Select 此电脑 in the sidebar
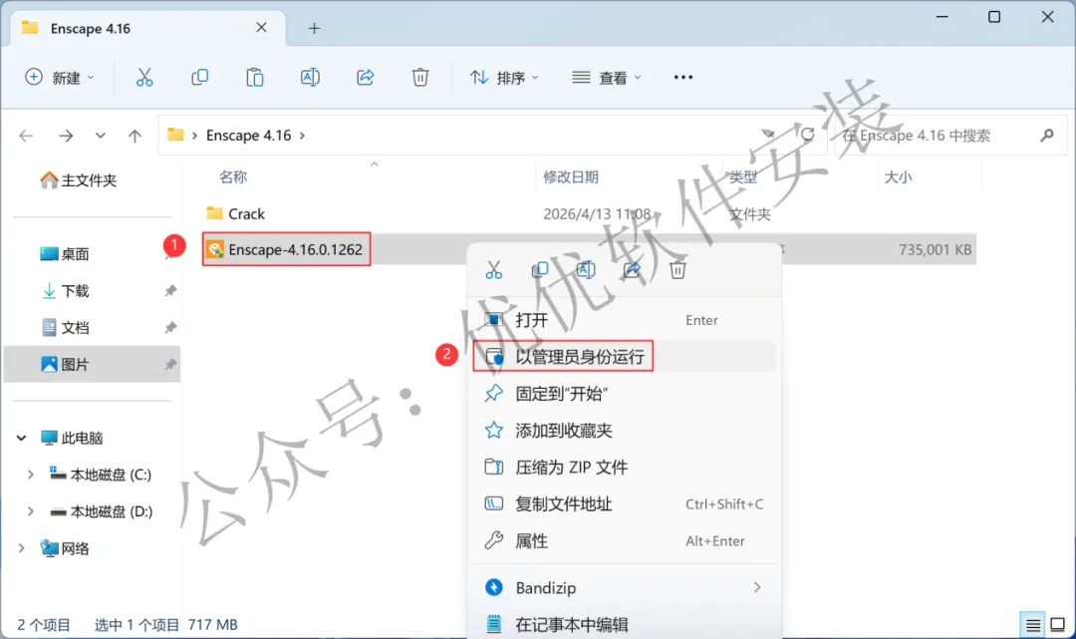Screen dimensions: 1076x639 72,438
